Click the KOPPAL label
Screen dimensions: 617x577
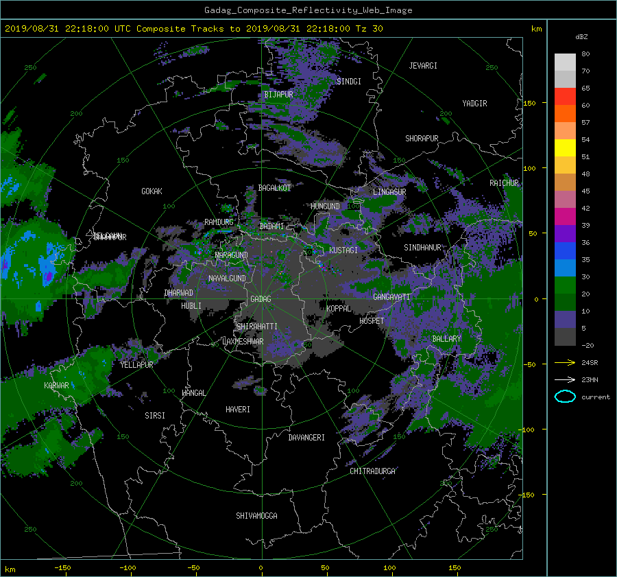coord(339,308)
